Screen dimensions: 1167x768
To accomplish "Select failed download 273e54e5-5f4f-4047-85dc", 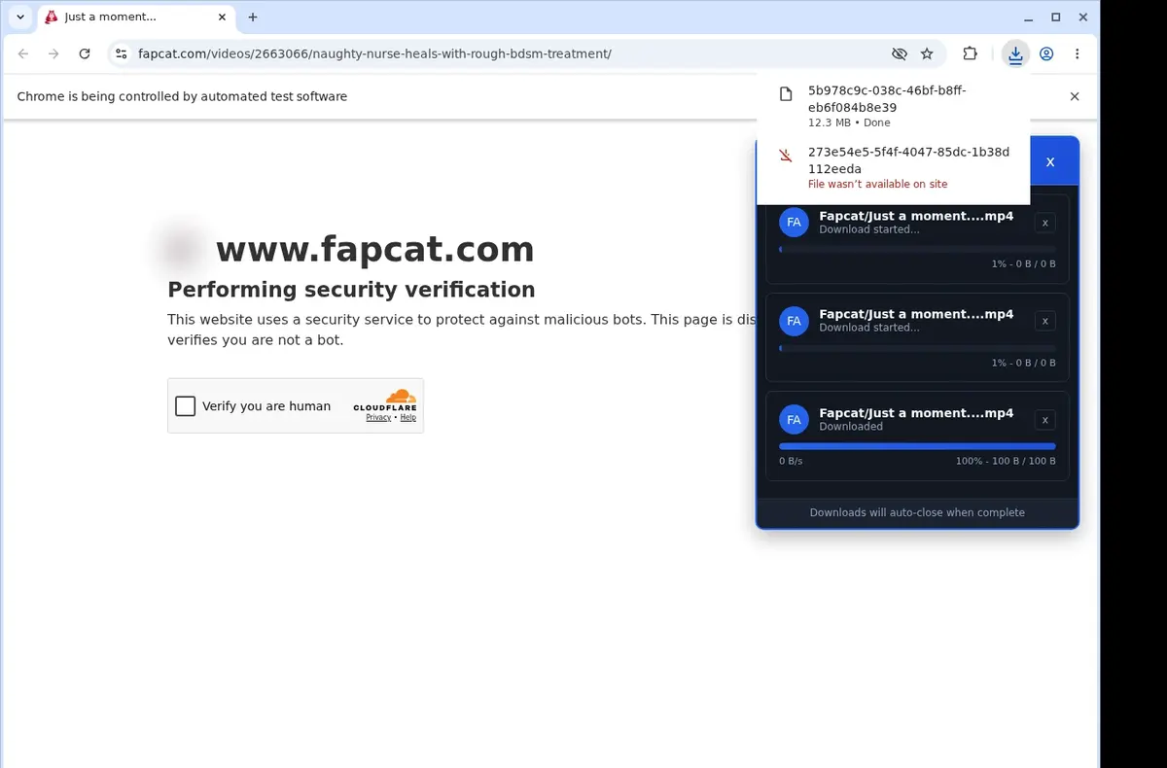I will (893, 167).
